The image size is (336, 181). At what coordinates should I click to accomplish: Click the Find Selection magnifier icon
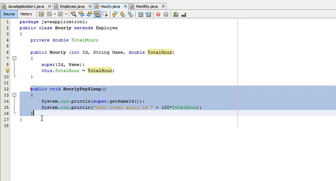tap(73, 14)
